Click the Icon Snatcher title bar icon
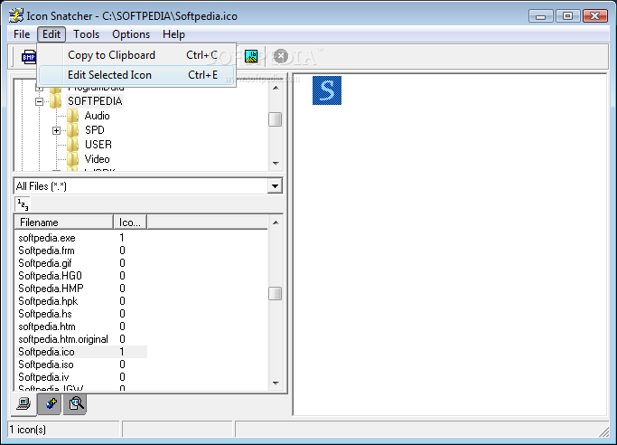Image resolution: width=617 pixels, height=445 pixels. [16, 15]
